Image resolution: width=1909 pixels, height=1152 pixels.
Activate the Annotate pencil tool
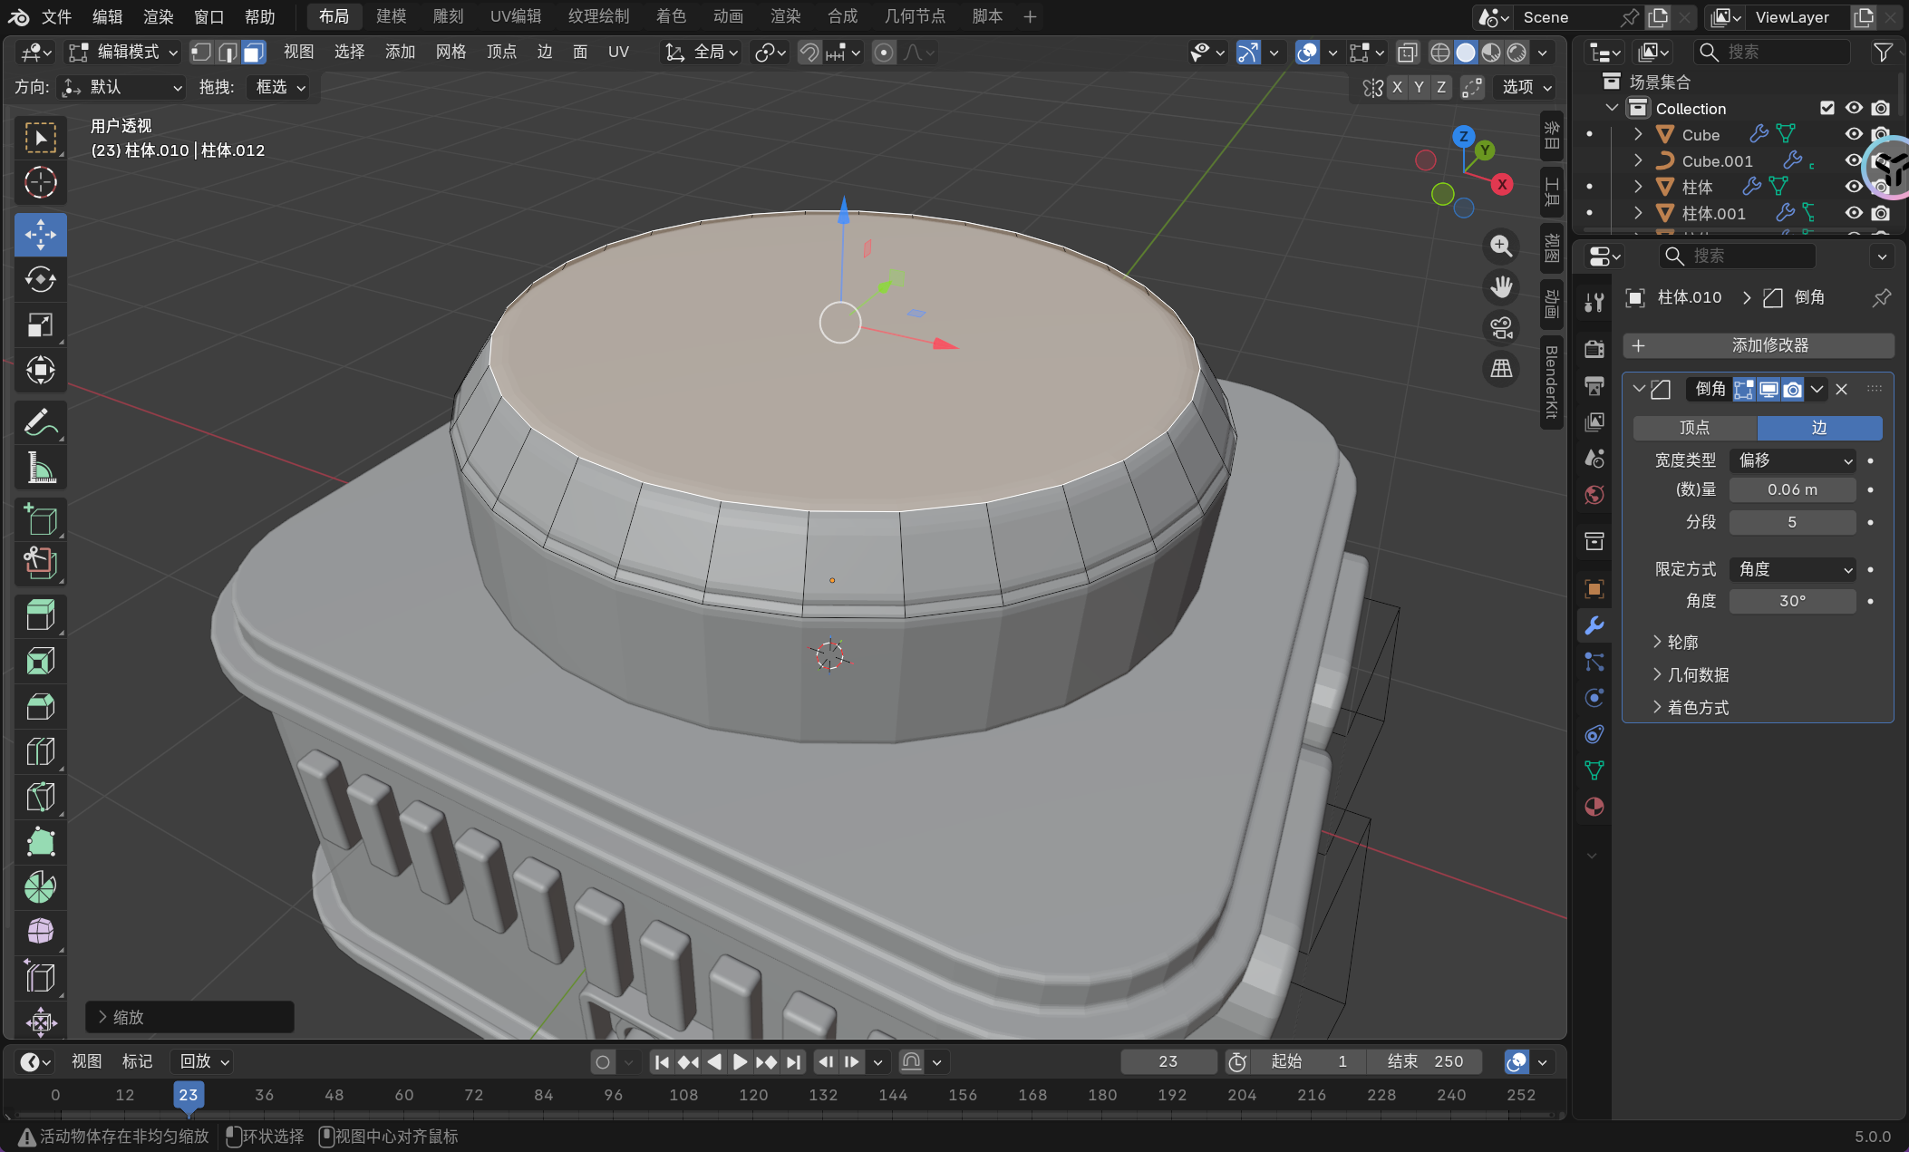(40, 422)
